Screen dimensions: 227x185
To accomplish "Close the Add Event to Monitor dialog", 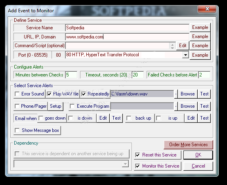I will (207, 9).
